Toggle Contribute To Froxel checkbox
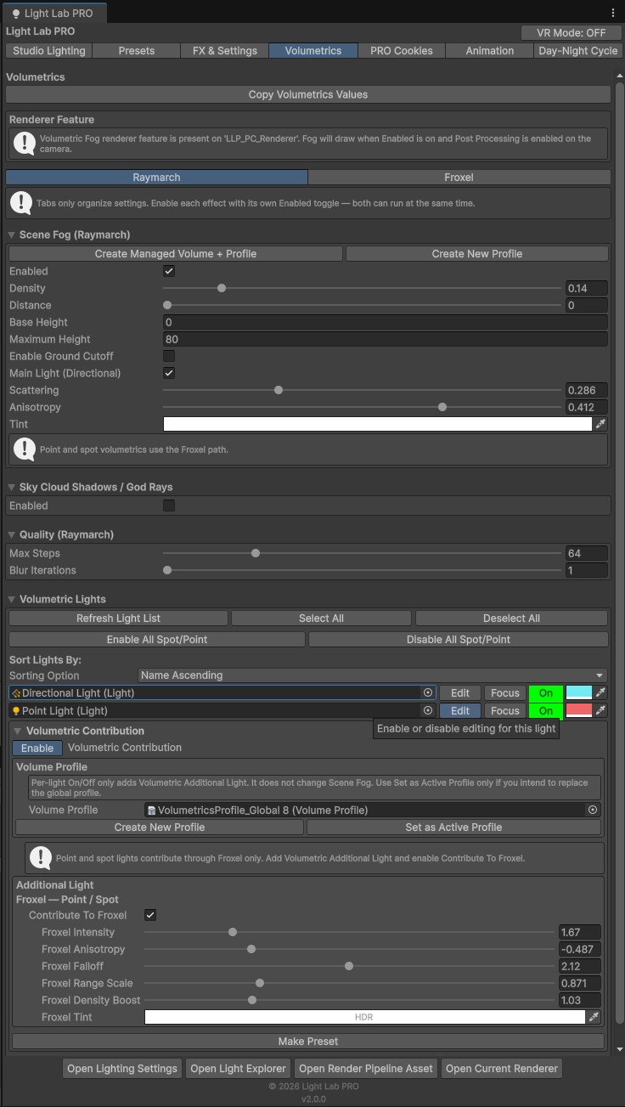The height and width of the screenshot is (1107, 625). (x=150, y=915)
